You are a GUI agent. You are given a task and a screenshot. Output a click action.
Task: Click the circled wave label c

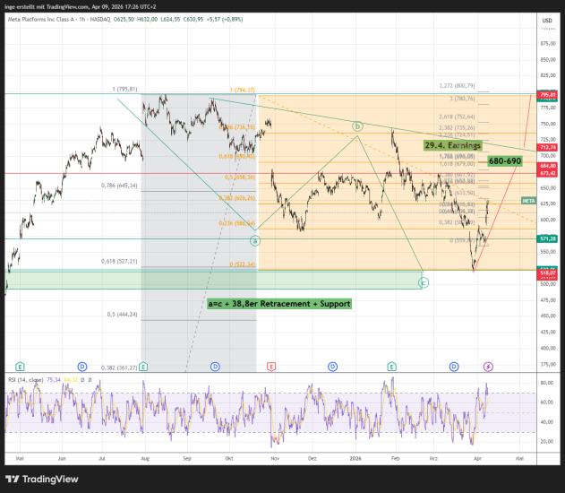[x=423, y=282]
